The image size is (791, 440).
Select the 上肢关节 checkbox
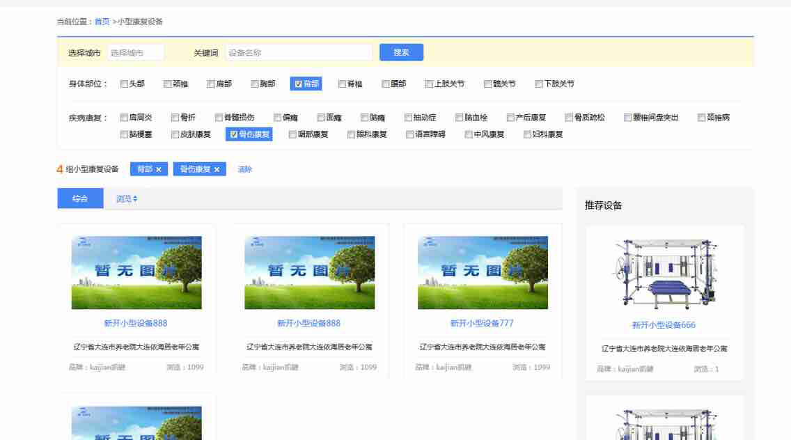[430, 84]
